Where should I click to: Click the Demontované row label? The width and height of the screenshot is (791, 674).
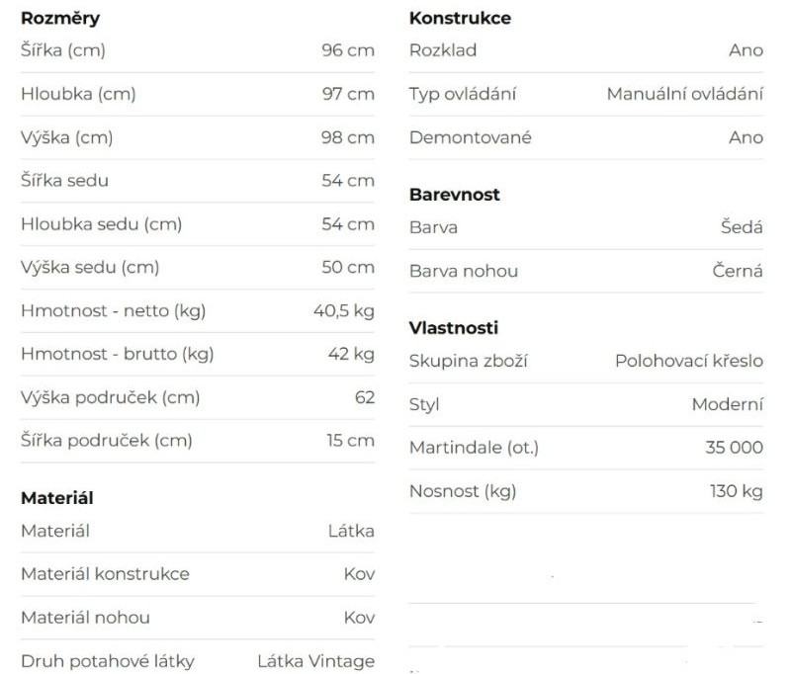470,137
